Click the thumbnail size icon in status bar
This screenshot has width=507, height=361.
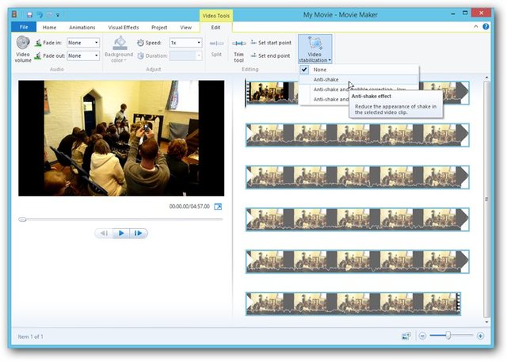[x=406, y=336]
